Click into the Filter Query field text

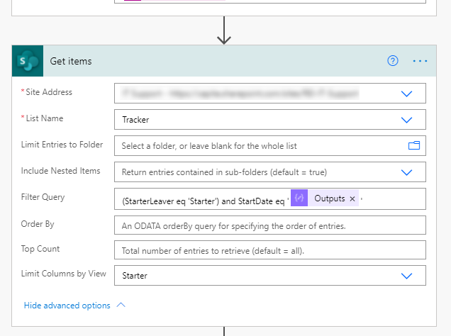tap(202, 201)
